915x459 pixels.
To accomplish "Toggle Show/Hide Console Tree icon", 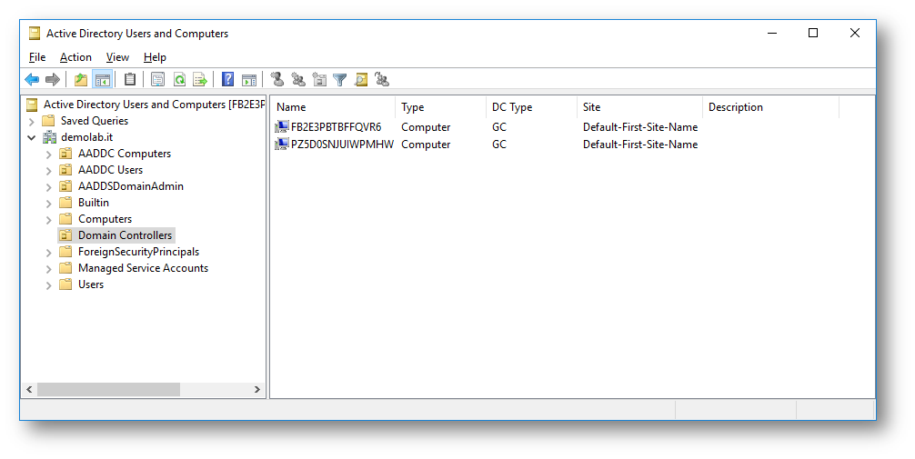I will pyautogui.click(x=102, y=79).
